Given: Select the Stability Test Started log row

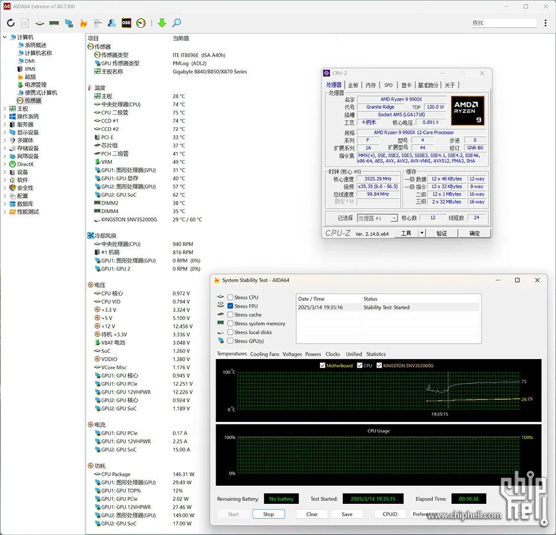Looking at the screenshot, I should pos(389,307).
